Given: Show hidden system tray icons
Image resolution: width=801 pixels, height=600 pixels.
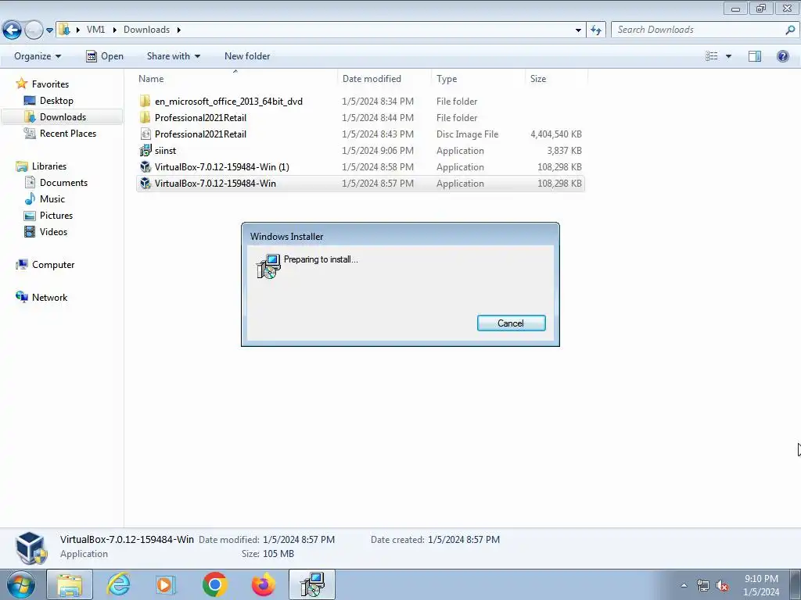Looking at the screenshot, I should [x=684, y=585].
